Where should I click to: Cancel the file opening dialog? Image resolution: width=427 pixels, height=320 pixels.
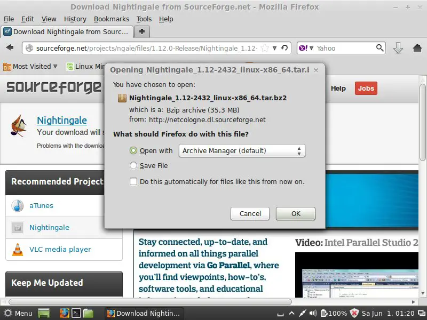pos(250,214)
